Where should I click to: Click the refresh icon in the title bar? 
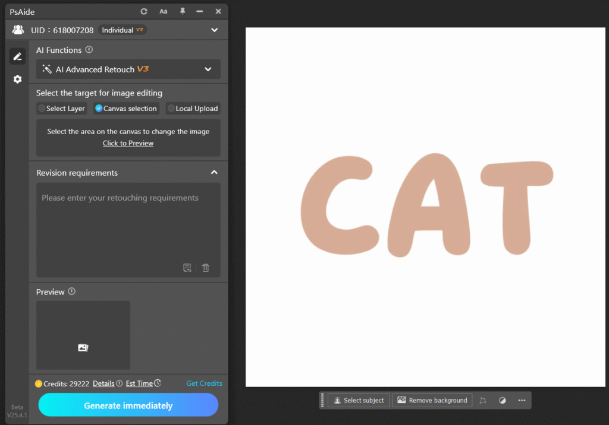[x=143, y=11]
